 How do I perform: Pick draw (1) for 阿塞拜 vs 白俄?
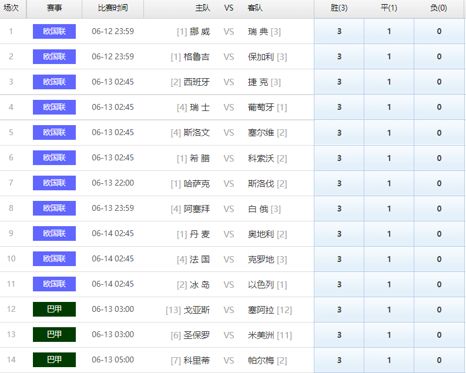[389, 208]
